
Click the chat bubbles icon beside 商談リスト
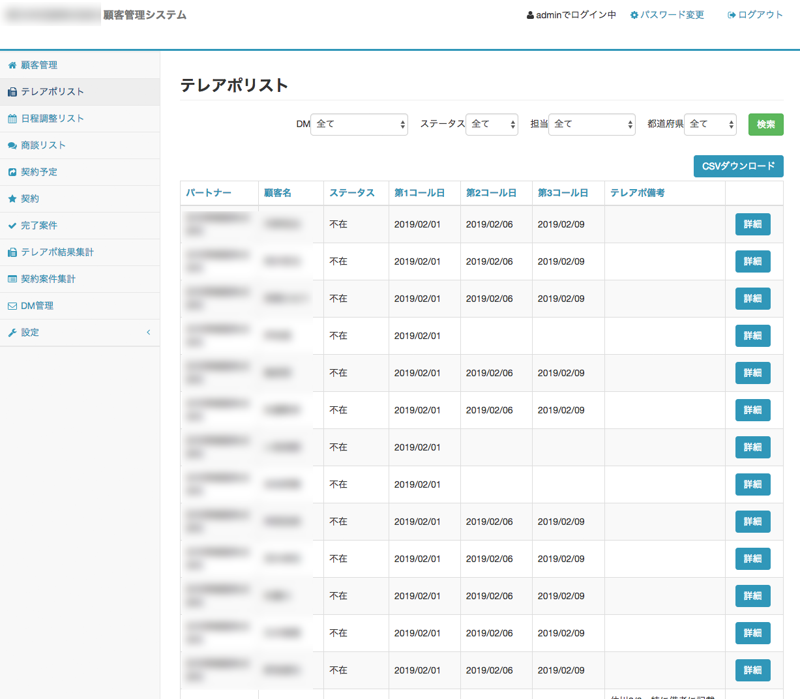pyautogui.click(x=12, y=145)
